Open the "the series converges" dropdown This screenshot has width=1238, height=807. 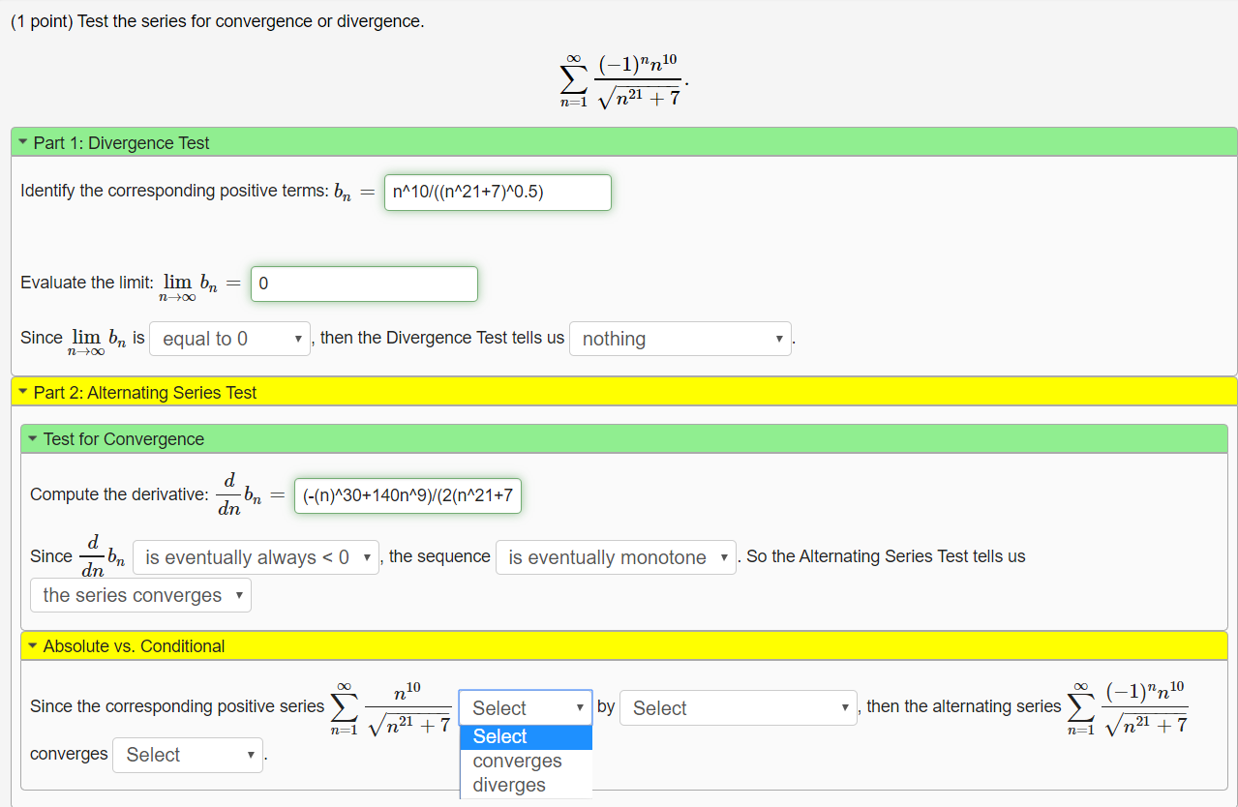[140, 594]
